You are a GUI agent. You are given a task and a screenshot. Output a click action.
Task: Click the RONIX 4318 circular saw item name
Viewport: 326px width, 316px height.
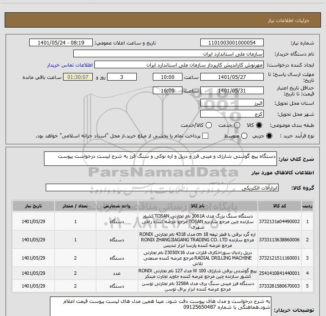[x=198, y=240]
